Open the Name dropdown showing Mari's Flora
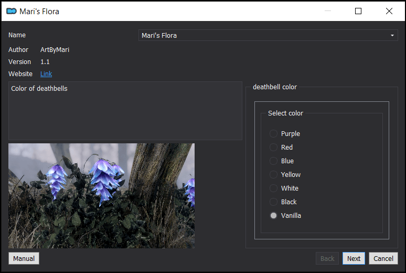Screen dimensions: 406x273 (x=268, y=35)
